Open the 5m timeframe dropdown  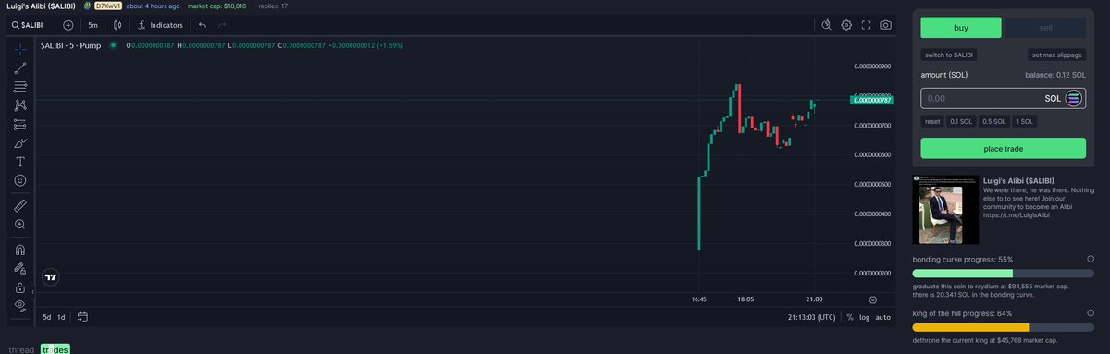click(x=92, y=25)
